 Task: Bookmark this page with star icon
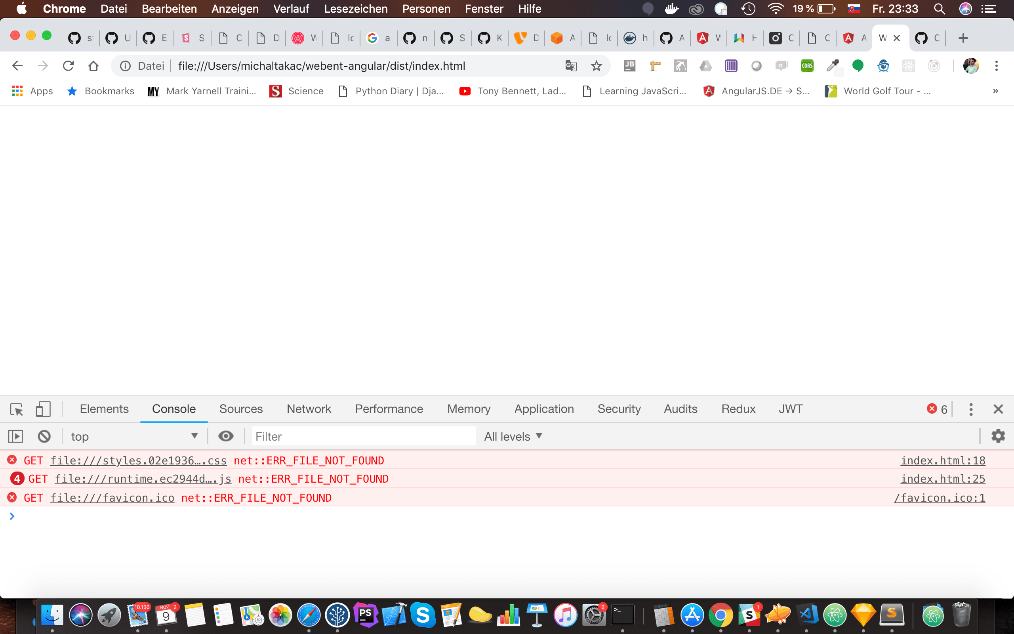(x=596, y=66)
